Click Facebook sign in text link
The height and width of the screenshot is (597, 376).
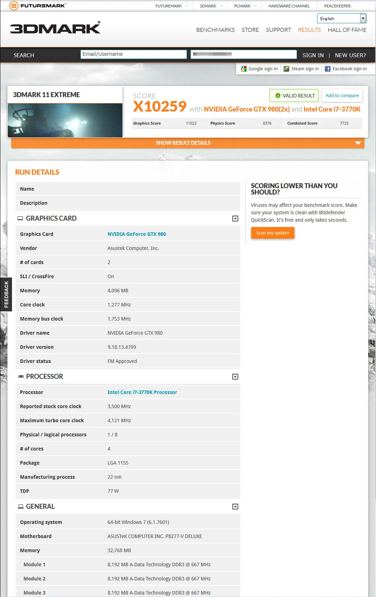coord(350,69)
